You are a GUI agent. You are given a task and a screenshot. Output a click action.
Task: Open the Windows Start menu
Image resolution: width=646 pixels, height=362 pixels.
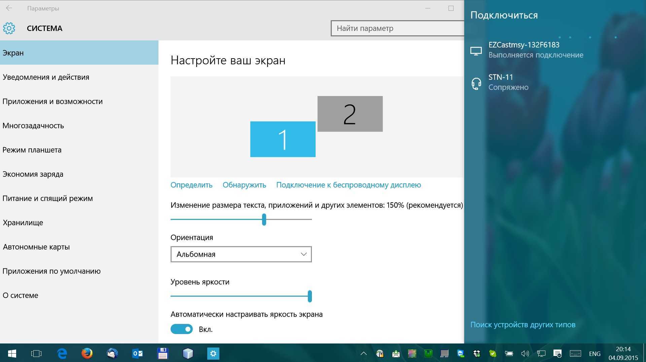(12, 354)
